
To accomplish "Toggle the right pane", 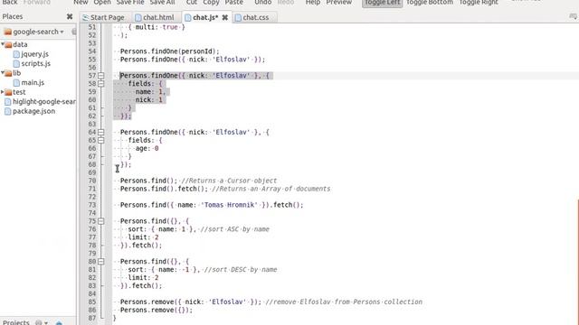I will click(479, 2).
